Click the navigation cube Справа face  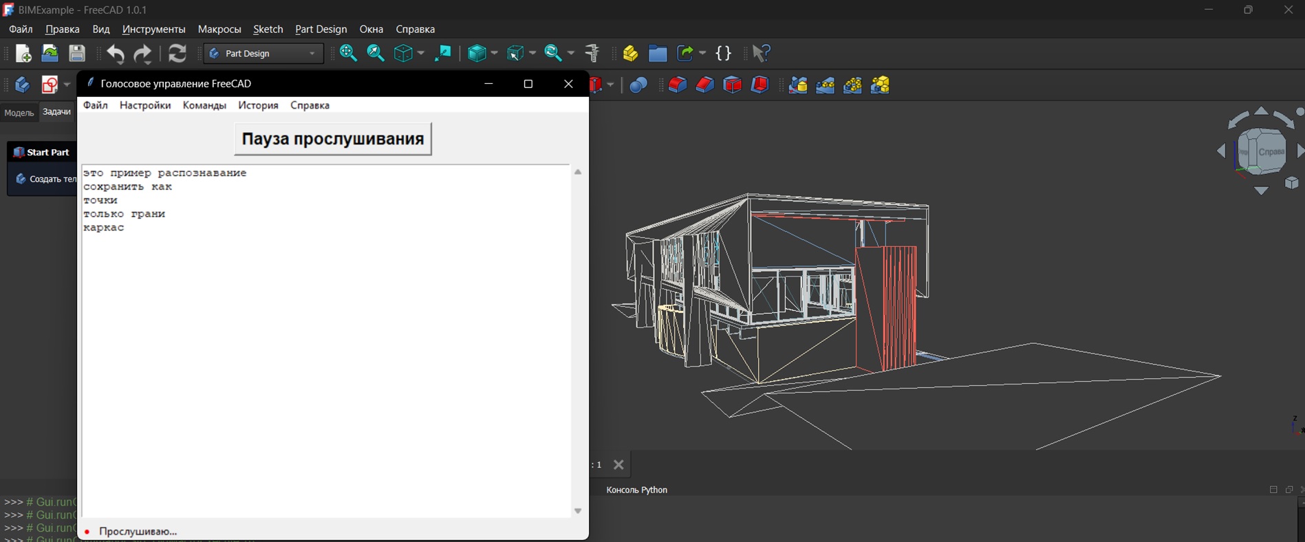pos(1271,151)
